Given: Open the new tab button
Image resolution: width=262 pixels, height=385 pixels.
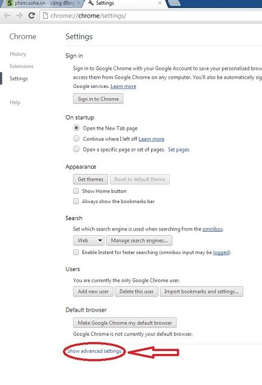Looking at the screenshot, I should pyautogui.click(x=174, y=3).
